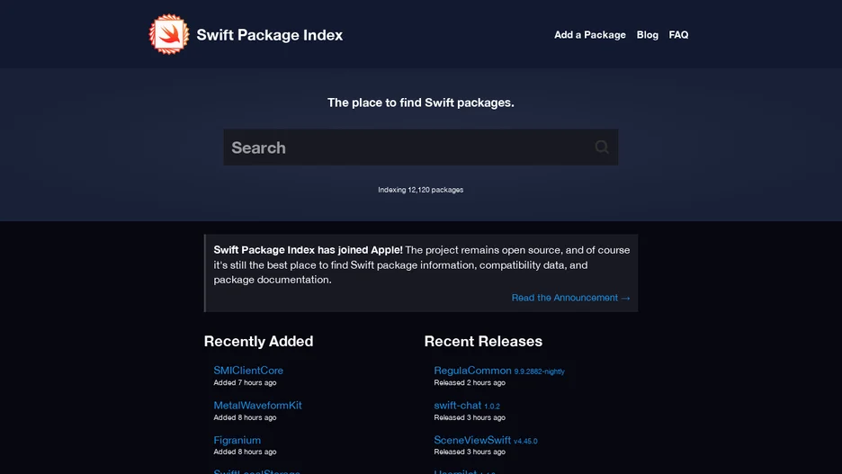
Task: Open the Figranium package
Action: click(237, 440)
